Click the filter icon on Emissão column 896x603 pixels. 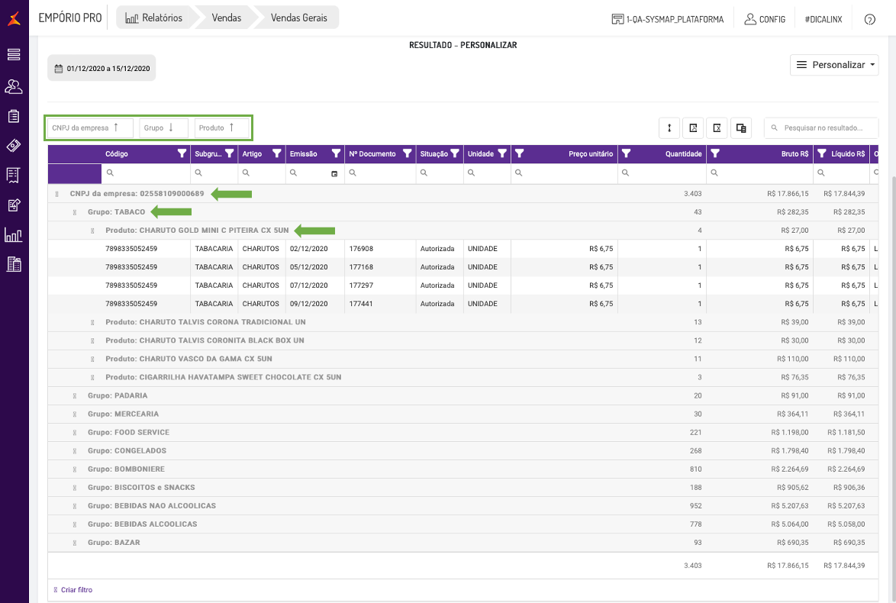[x=336, y=153]
